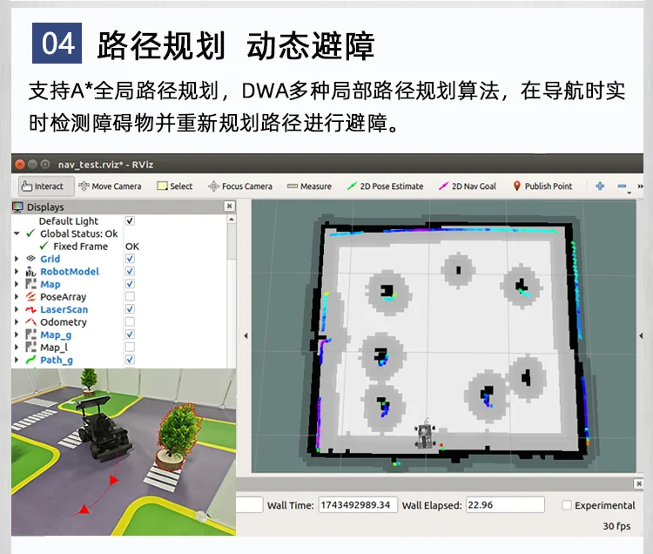Disable the LaserScan display checkbox
The width and height of the screenshot is (653, 554).
[130, 309]
